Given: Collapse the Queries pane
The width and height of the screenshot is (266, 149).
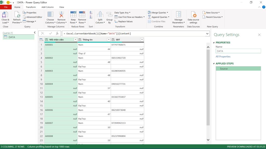Looking at the screenshot, I should (x=35, y=32).
